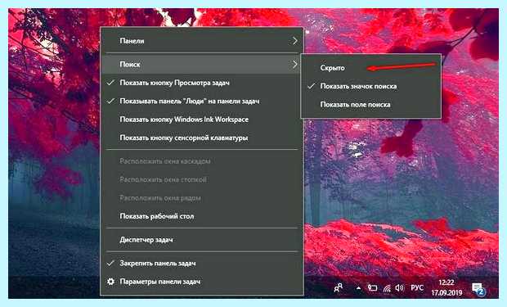This screenshot has width=507, height=307.
Task: Choose the Скрыто search option
Action: click(371, 68)
